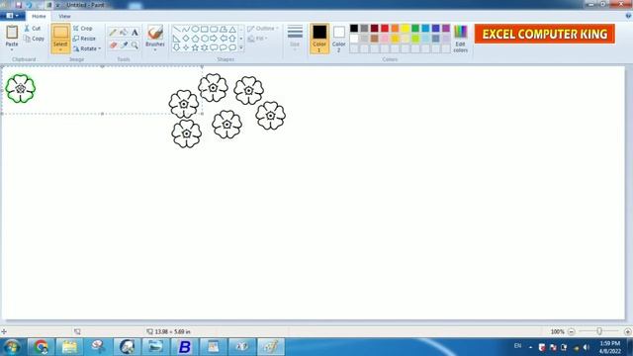Pick the black color swatch
Image resolution: width=633 pixels, height=356 pixels.
pyautogui.click(x=354, y=29)
